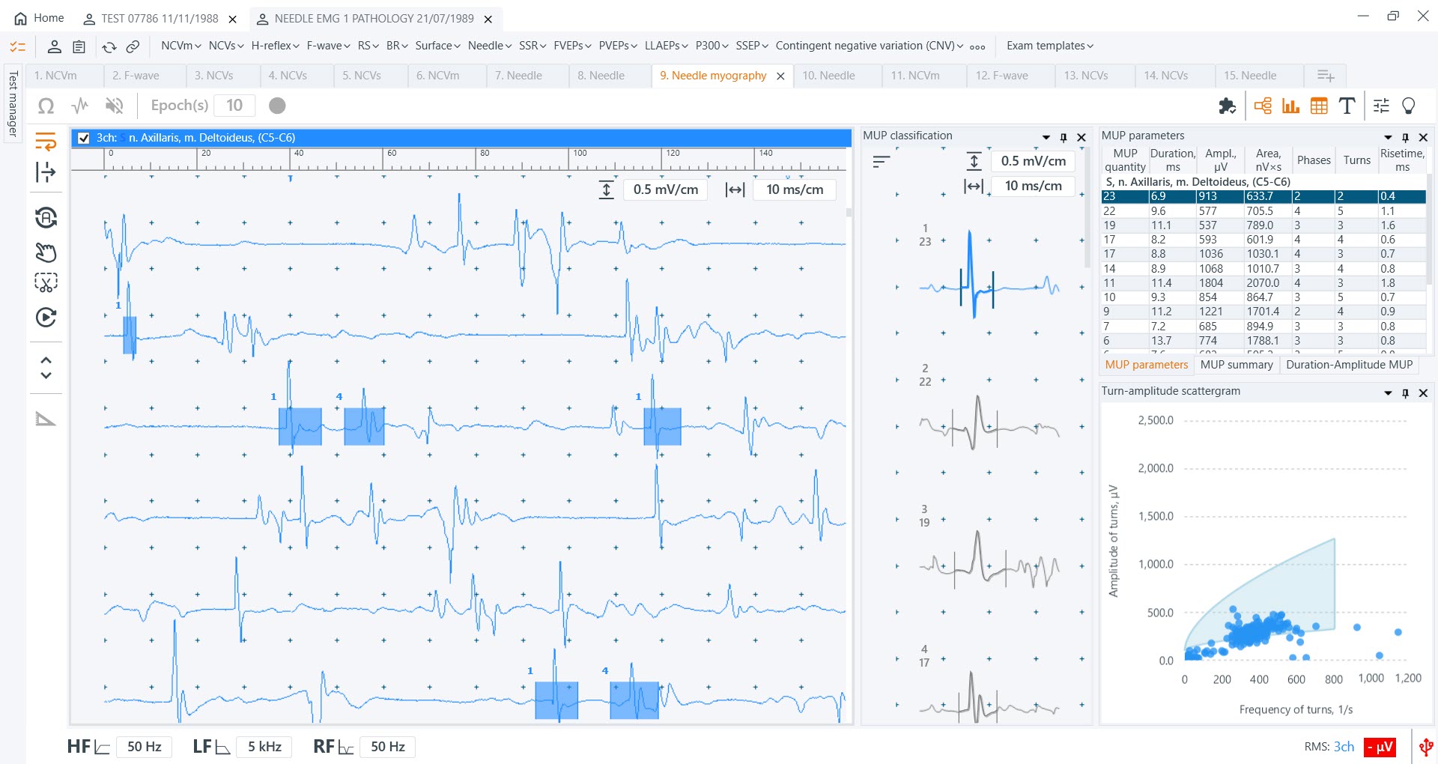Click the impedance check omega icon
The image size is (1438, 764).
click(46, 106)
